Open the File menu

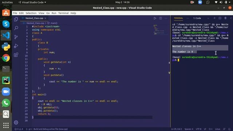(x=15, y=13)
